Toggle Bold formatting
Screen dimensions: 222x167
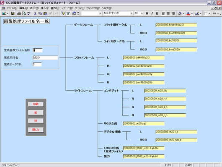(x=147, y=13)
